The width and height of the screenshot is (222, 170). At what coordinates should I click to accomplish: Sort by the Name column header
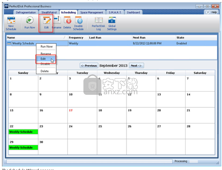(x=37, y=38)
